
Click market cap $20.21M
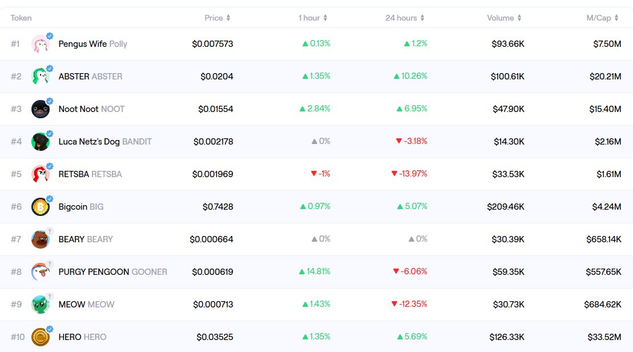tap(605, 77)
